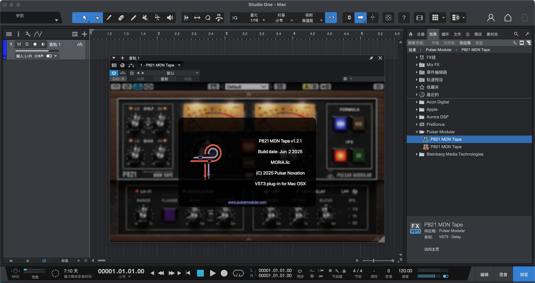Select the Listen speaker tool

click(x=170, y=18)
